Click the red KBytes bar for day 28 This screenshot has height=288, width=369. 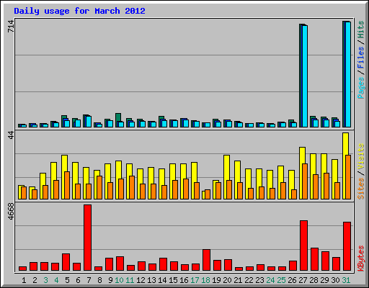point(315,259)
